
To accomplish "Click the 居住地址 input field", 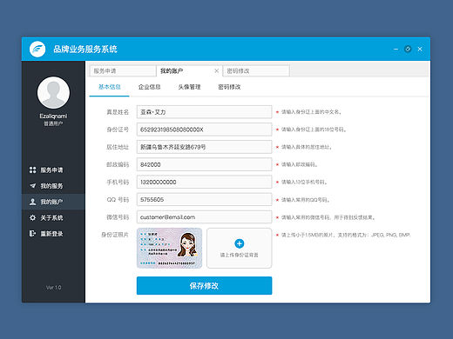I will coord(204,147).
